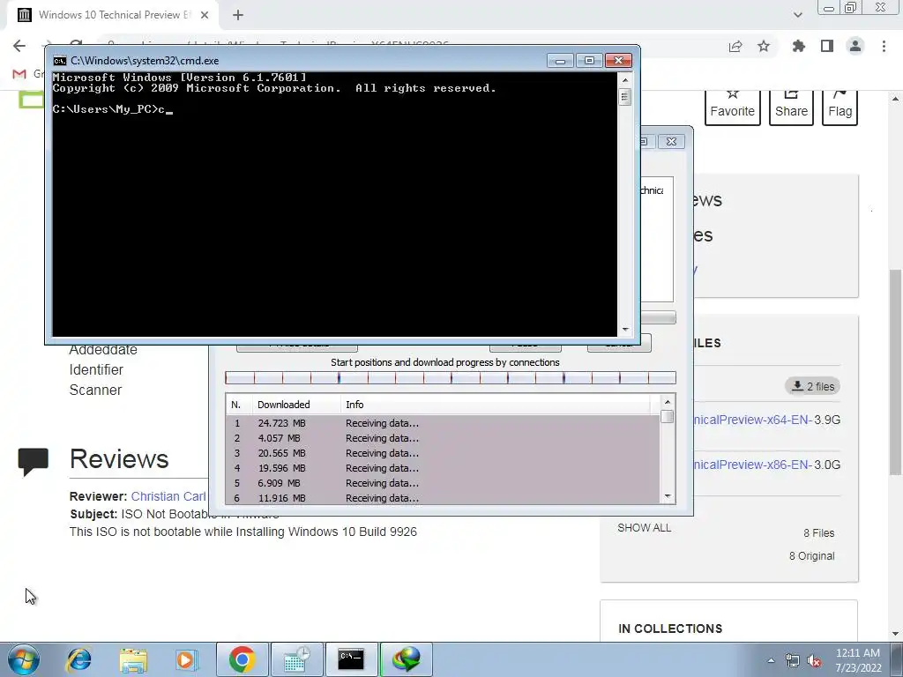The image size is (903, 677).
Task: Select connection 1 row with 24.723 MB
Action: [x=443, y=423]
